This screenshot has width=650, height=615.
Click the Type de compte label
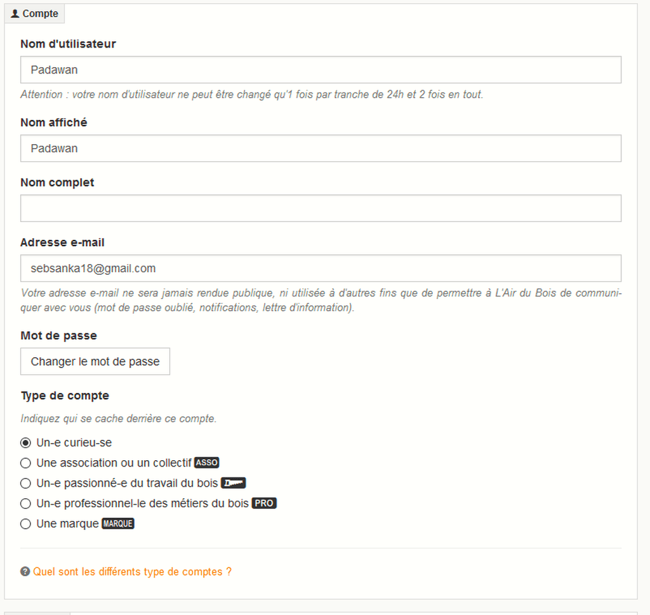[x=65, y=396]
